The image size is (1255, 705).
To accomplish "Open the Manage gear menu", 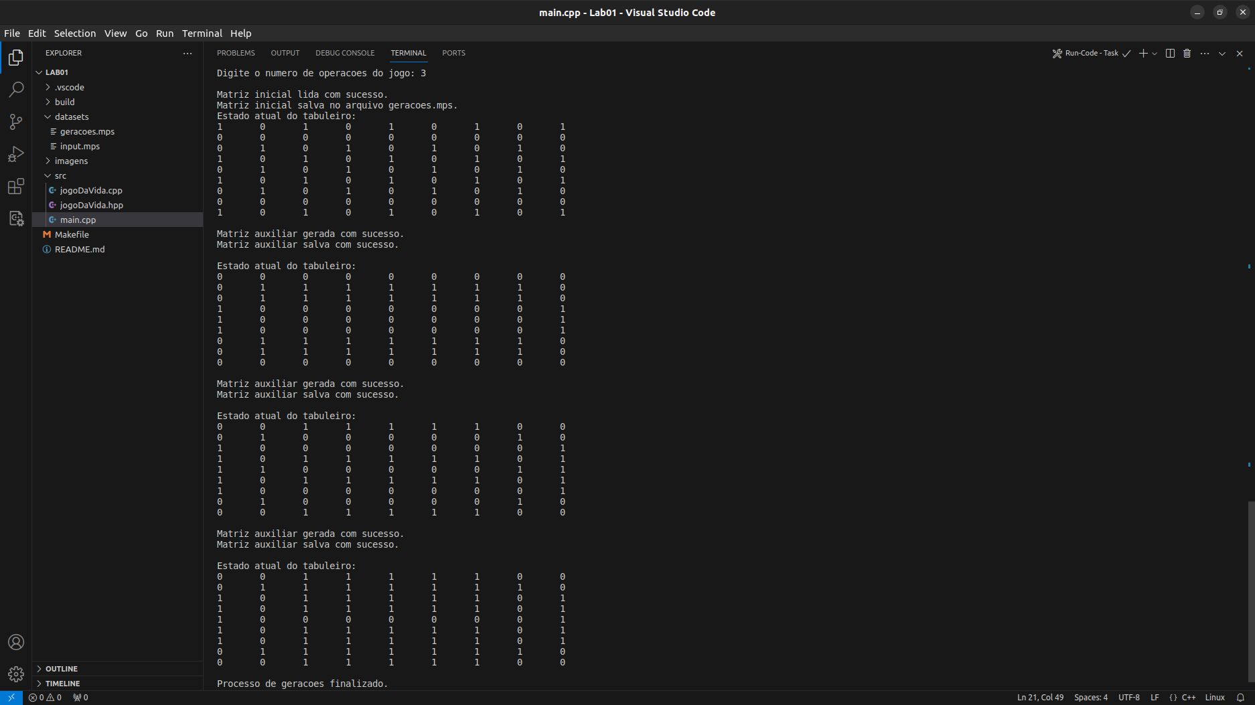I will coord(16,674).
